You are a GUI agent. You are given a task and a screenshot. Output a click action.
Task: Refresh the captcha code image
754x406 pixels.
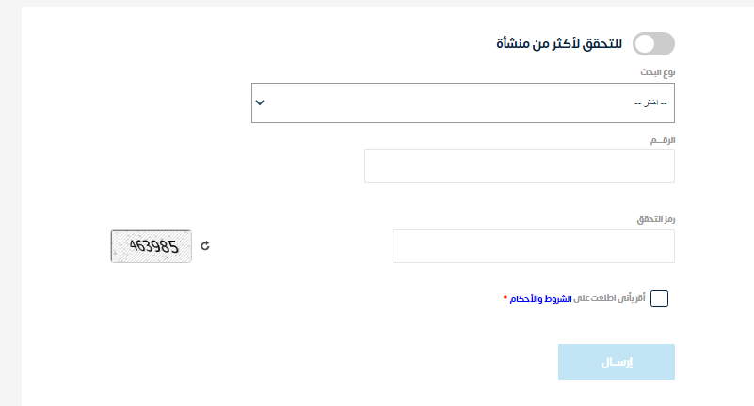coord(205,246)
